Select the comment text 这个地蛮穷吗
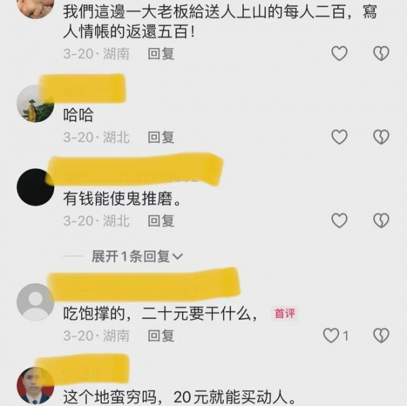 (x=110, y=397)
